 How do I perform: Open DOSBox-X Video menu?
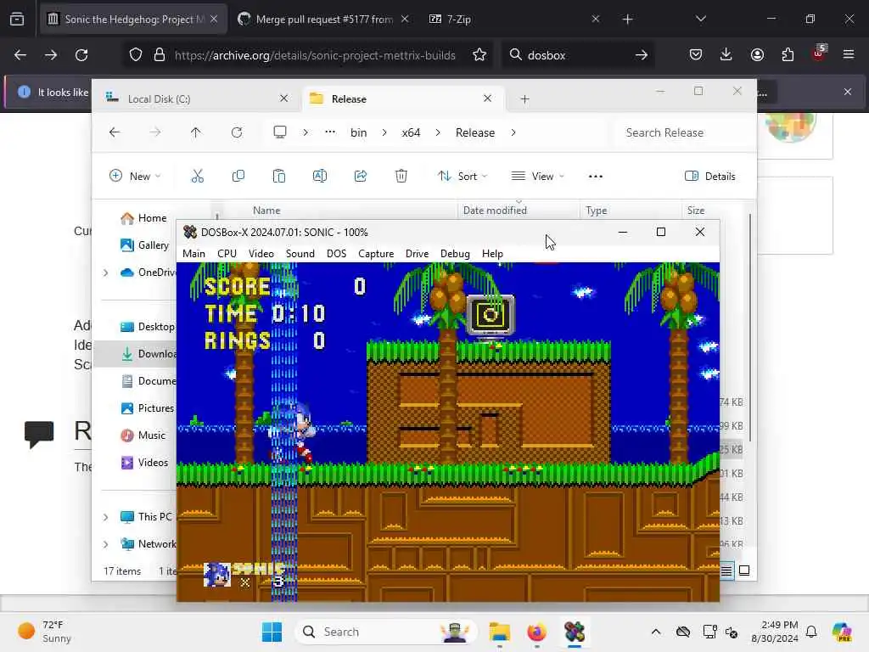coord(261,253)
